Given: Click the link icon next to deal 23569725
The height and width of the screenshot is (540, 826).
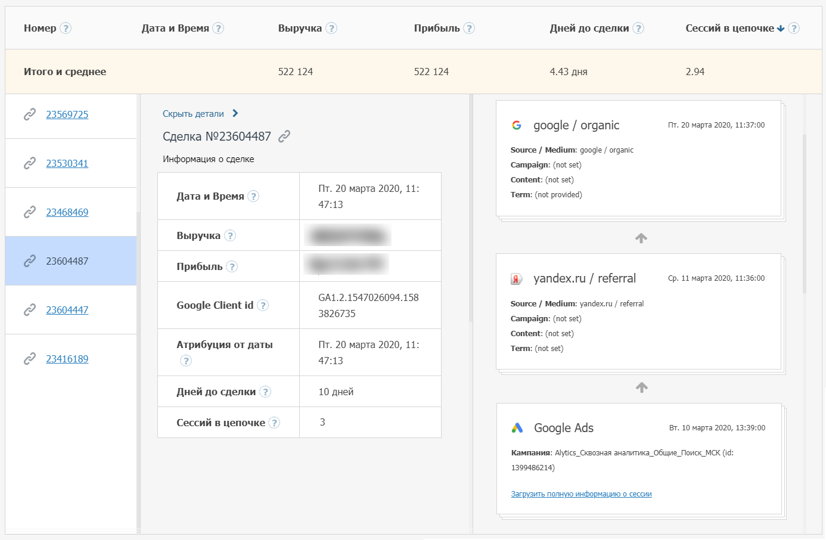Looking at the screenshot, I should coord(30,114).
